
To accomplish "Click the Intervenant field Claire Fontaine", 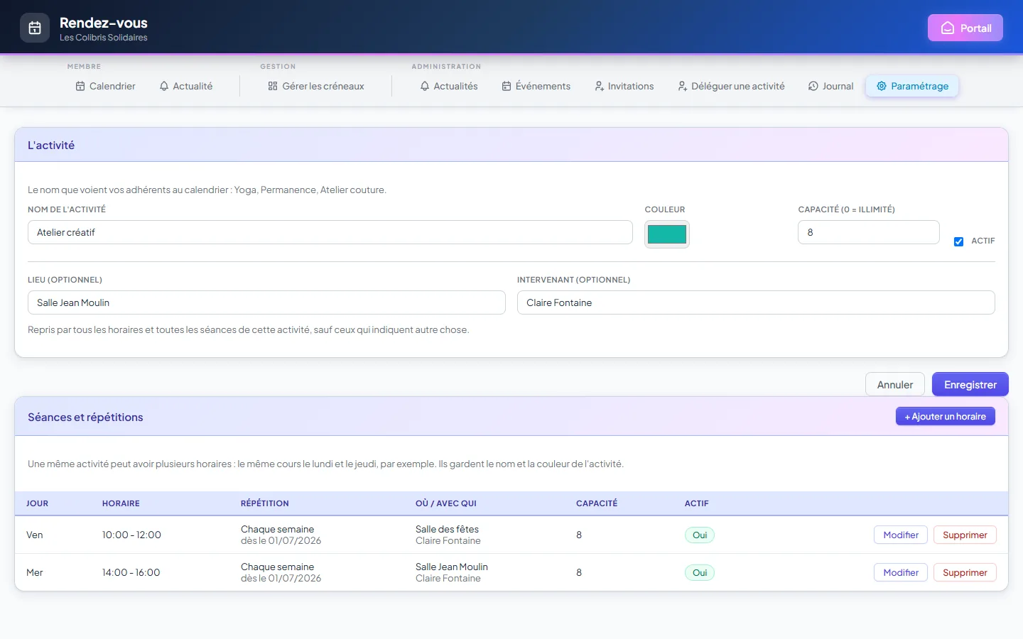I will [756, 302].
